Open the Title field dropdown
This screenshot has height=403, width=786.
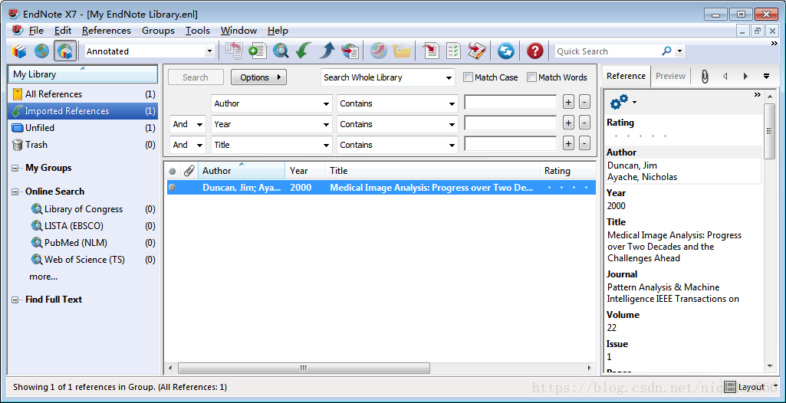pos(327,145)
